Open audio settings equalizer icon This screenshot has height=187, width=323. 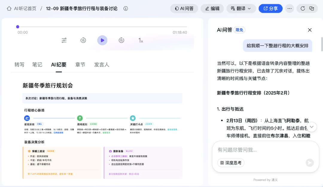(64, 40)
